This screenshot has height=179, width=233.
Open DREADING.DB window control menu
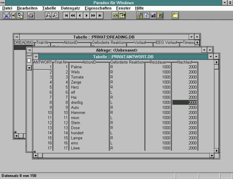[x=17, y=37]
